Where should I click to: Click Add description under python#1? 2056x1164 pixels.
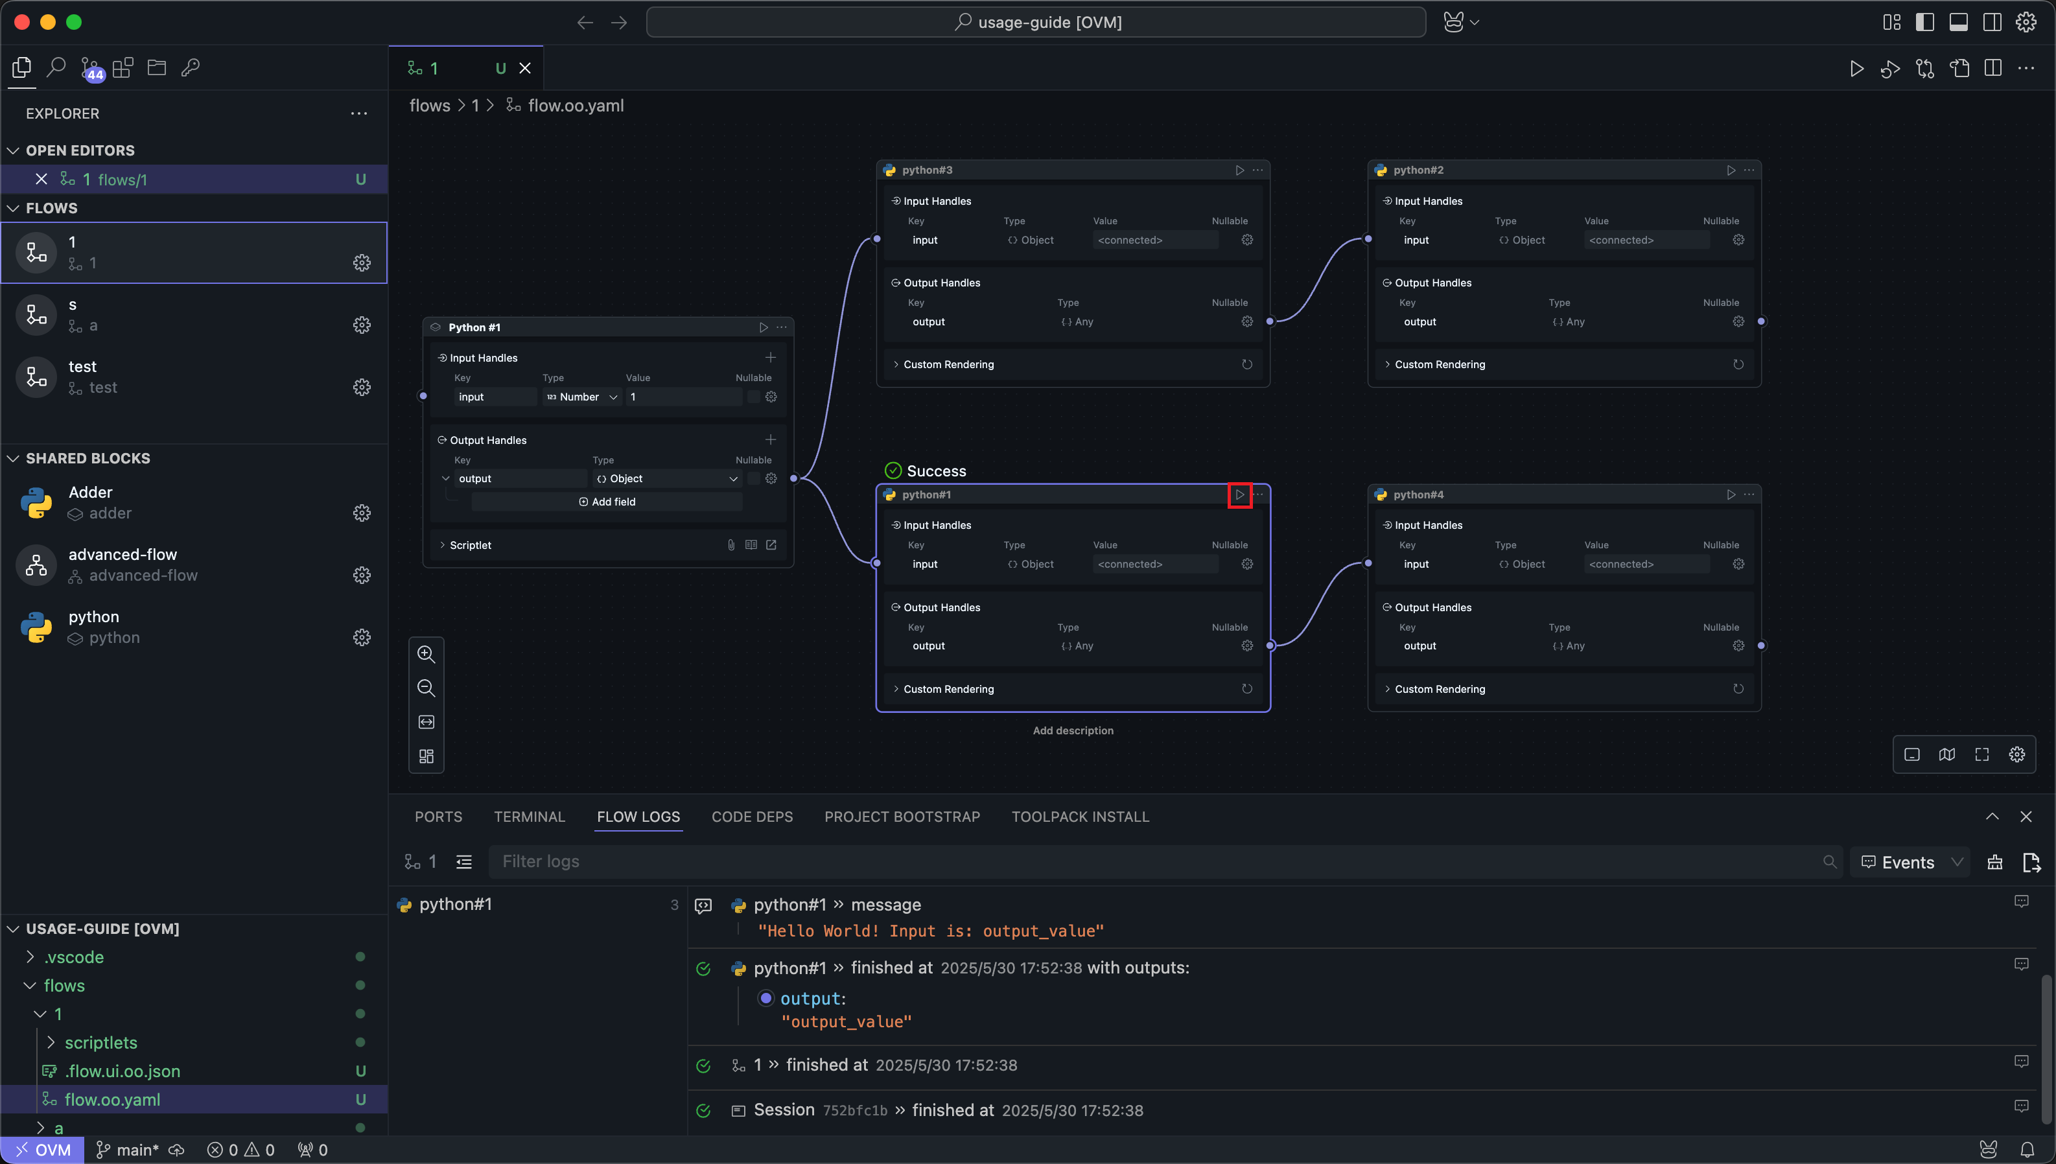click(x=1073, y=730)
